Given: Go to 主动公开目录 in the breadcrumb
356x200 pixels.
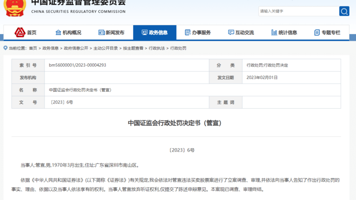Looking at the screenshot, I should 106,48.
